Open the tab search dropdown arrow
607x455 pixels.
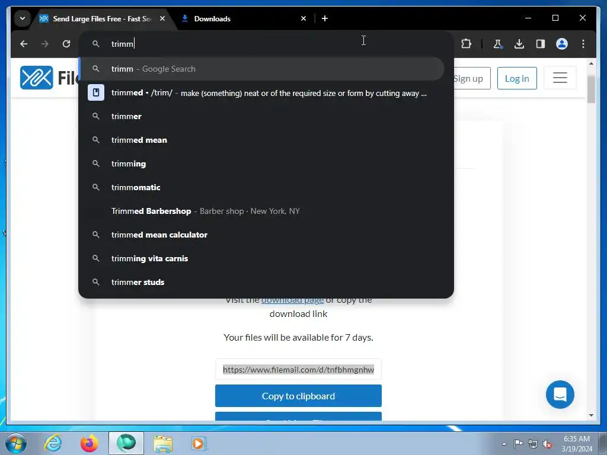23,18
